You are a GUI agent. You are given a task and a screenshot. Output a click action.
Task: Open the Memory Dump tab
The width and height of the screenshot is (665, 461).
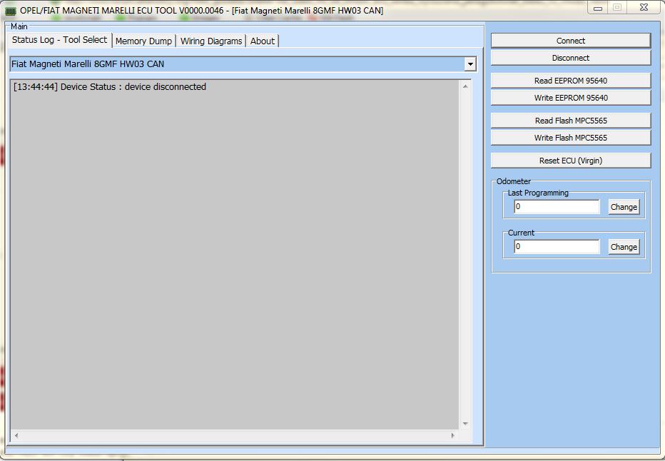(x=143, y=41)
